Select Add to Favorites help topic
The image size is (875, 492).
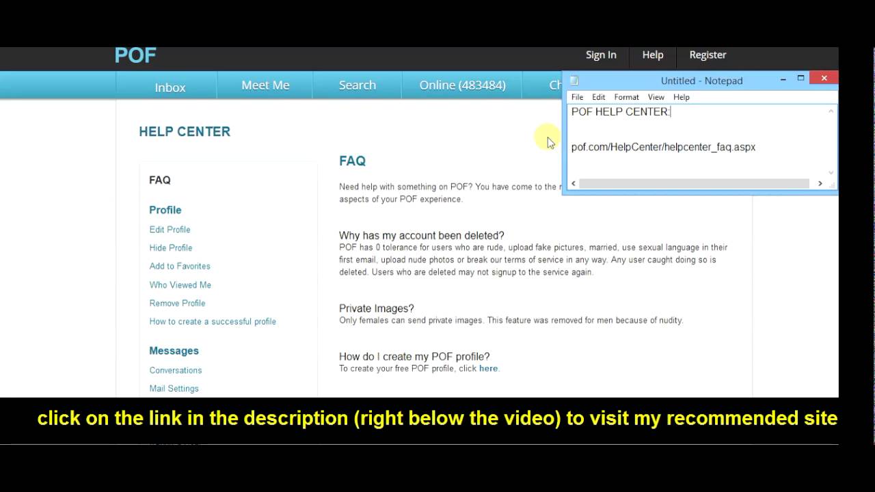click(x=180, y=266)
